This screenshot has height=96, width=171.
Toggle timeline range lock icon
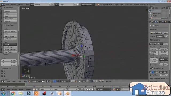pyautogui.click(x=37, y=89)
